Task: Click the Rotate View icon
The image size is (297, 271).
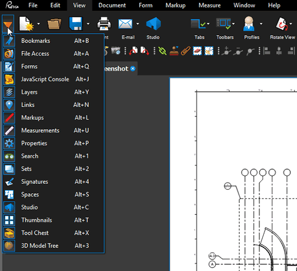Action: (x=282, y=24)
